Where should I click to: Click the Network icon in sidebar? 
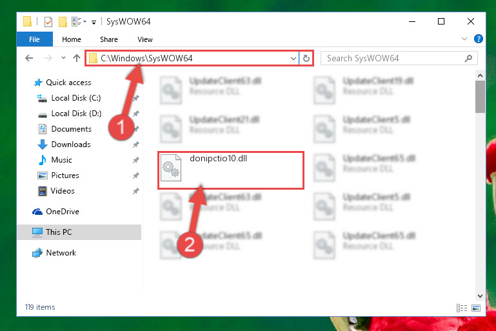point(37,253)
